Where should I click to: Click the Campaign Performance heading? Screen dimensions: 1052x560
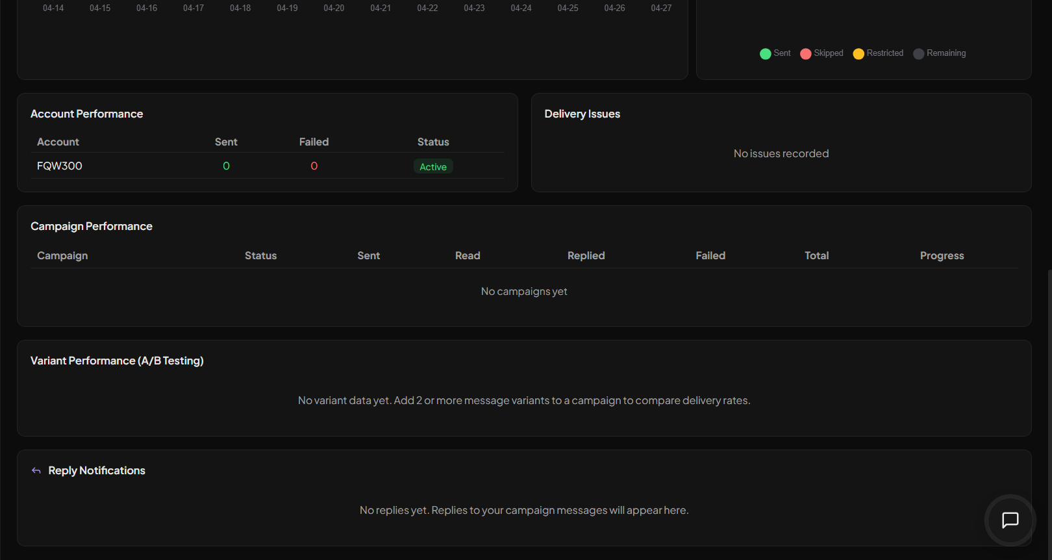[x=92, y=226]
